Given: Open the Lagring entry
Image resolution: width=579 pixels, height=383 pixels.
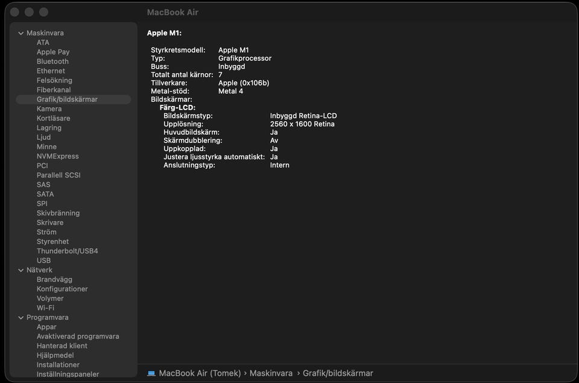Looking at the screenshot, I should click(x=49, y=128).
